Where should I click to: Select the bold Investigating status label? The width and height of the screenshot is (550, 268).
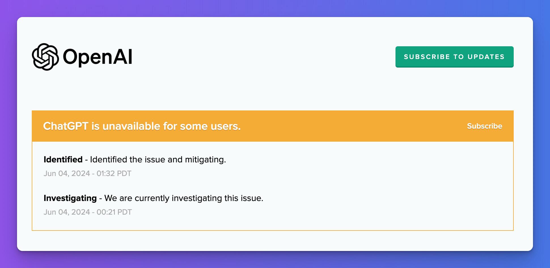(x=70, y=198)
